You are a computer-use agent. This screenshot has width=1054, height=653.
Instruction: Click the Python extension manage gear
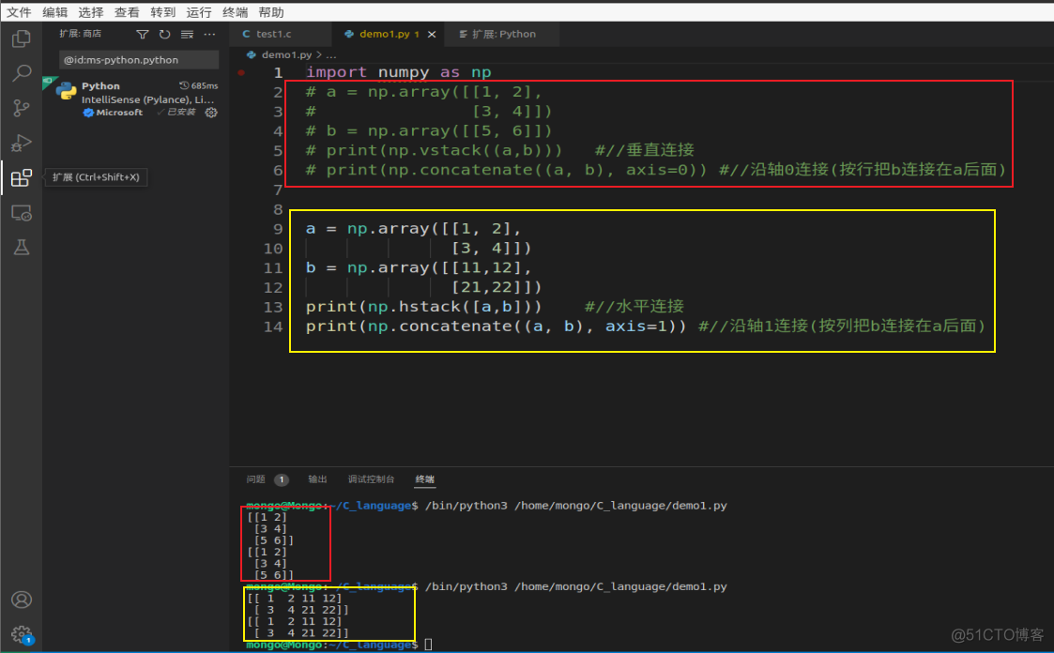[x=211, y=113]
